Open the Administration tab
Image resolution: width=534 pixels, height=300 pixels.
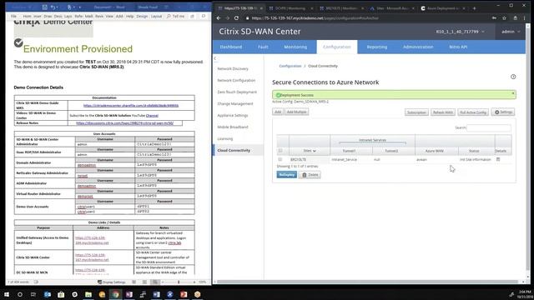[x=418, y=47]
